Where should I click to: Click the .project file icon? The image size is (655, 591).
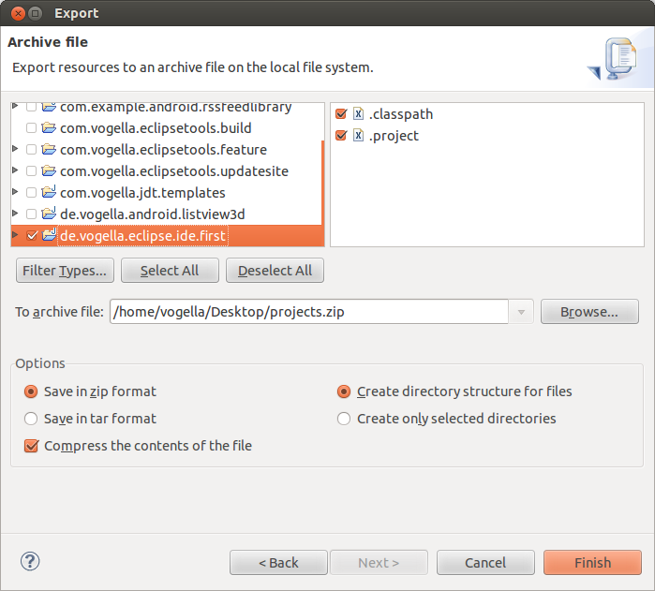pyautogui.click(x=358, y=135)
